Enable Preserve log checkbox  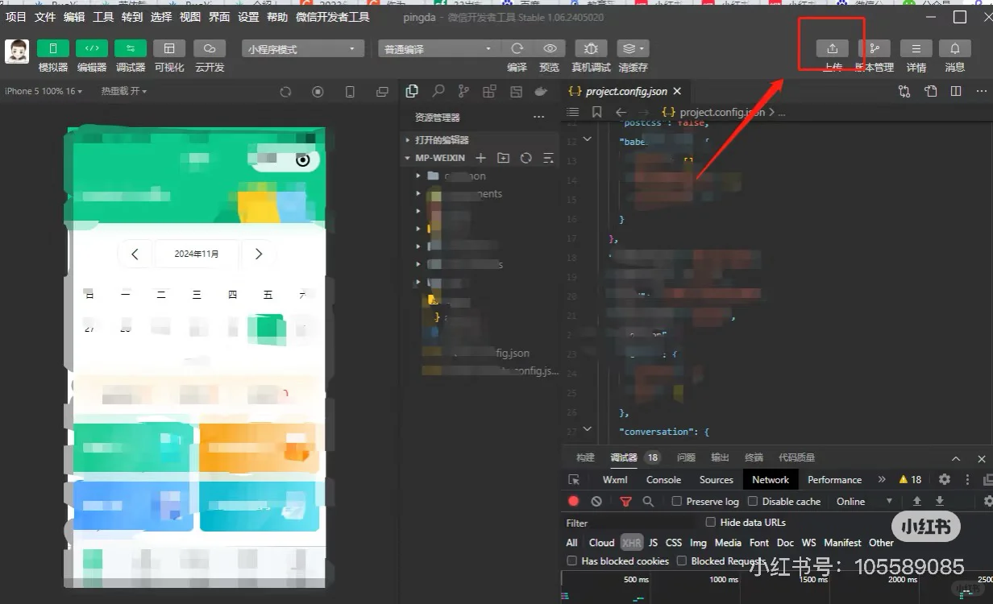pyautogui.click(x=676, y=501)
